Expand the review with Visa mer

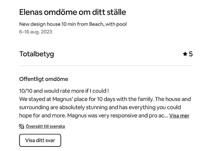tap(179, 116)
